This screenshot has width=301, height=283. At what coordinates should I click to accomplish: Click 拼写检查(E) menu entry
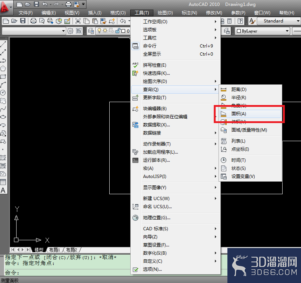(x=176, y=65)
